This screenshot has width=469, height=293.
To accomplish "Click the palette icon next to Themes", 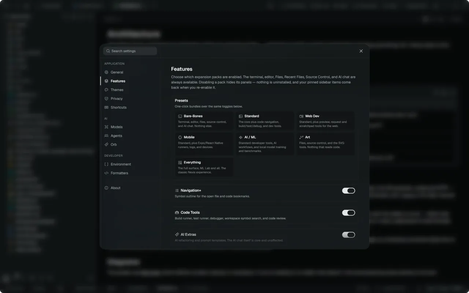I will tap(106, 90).
